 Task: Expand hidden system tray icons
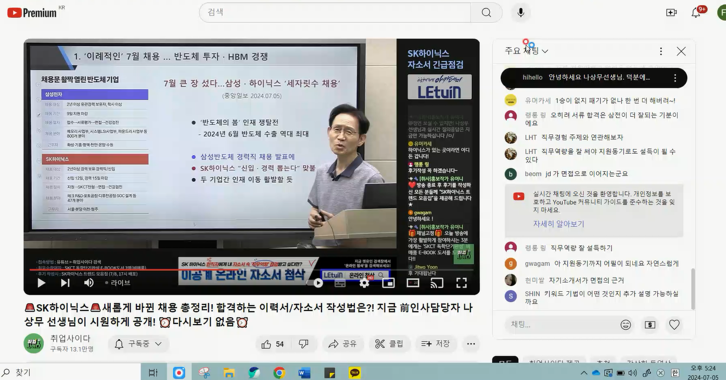pos(584,373)
